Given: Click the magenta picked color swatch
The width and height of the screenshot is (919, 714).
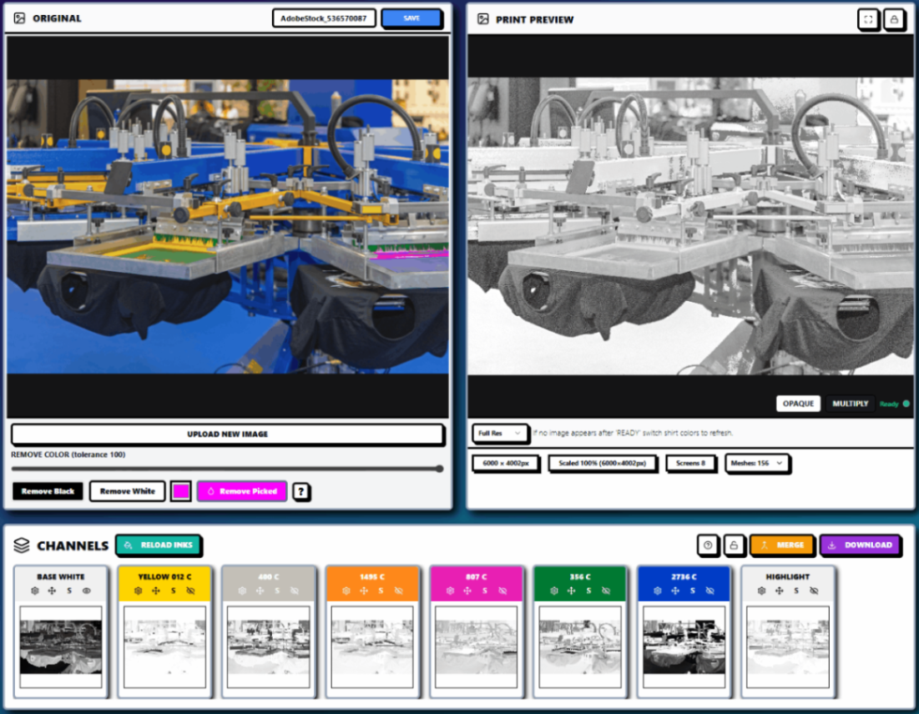Looking at the screenshot, I should (x=180, y=491).
